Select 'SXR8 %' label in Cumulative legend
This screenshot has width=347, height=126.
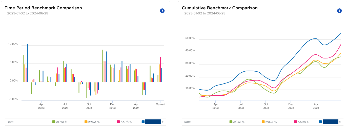[303, 122]
